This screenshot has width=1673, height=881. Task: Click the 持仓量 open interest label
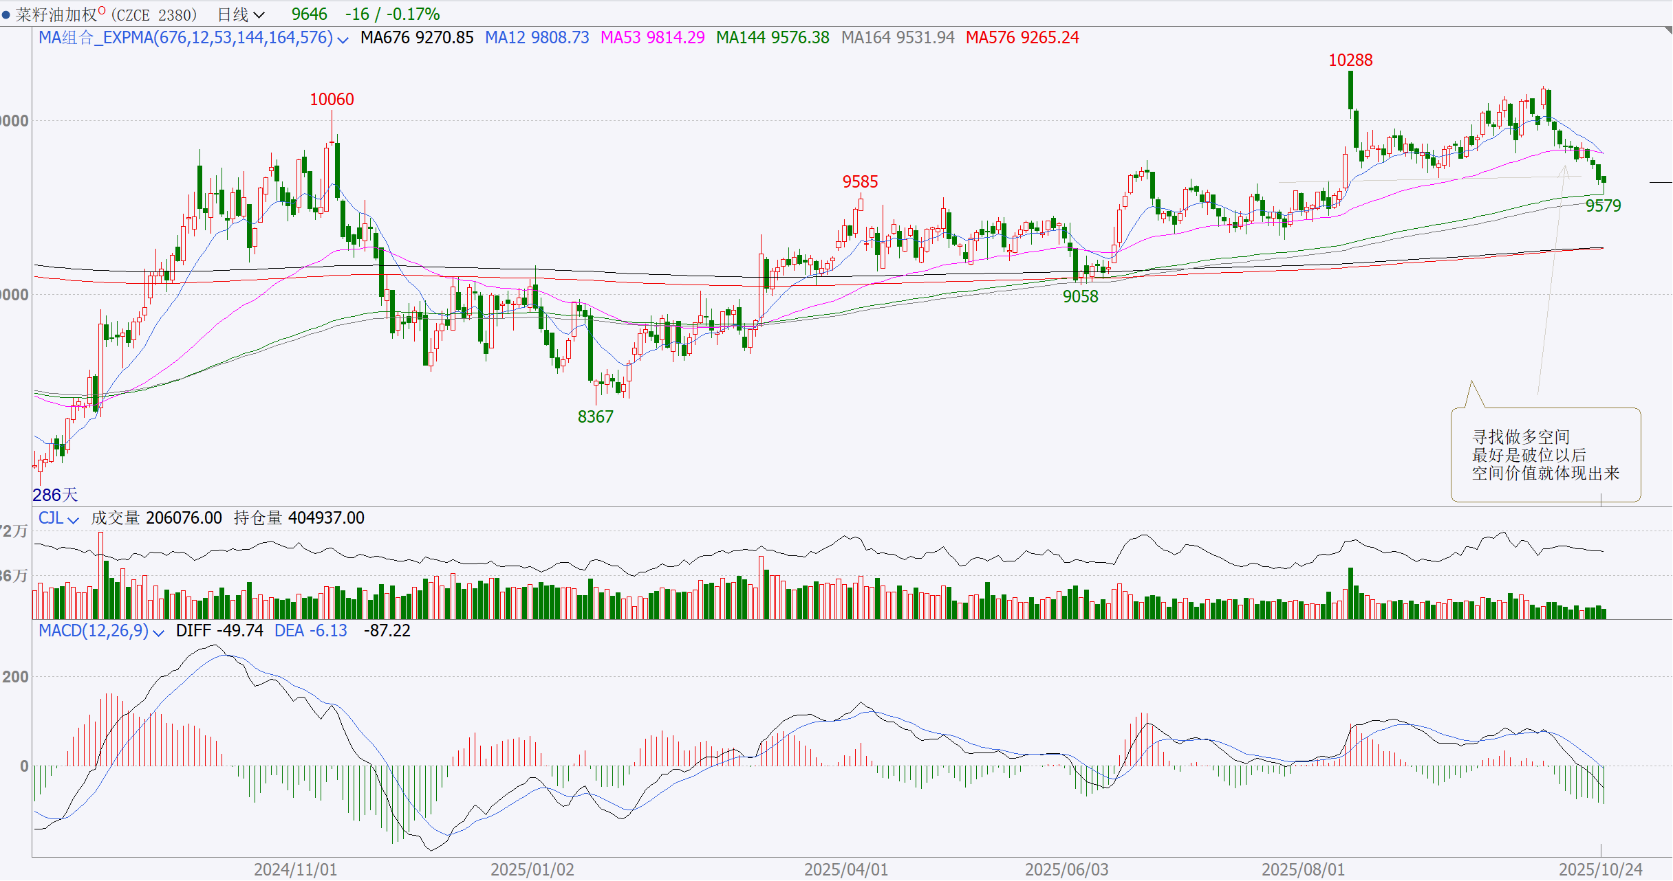[258, 518]
